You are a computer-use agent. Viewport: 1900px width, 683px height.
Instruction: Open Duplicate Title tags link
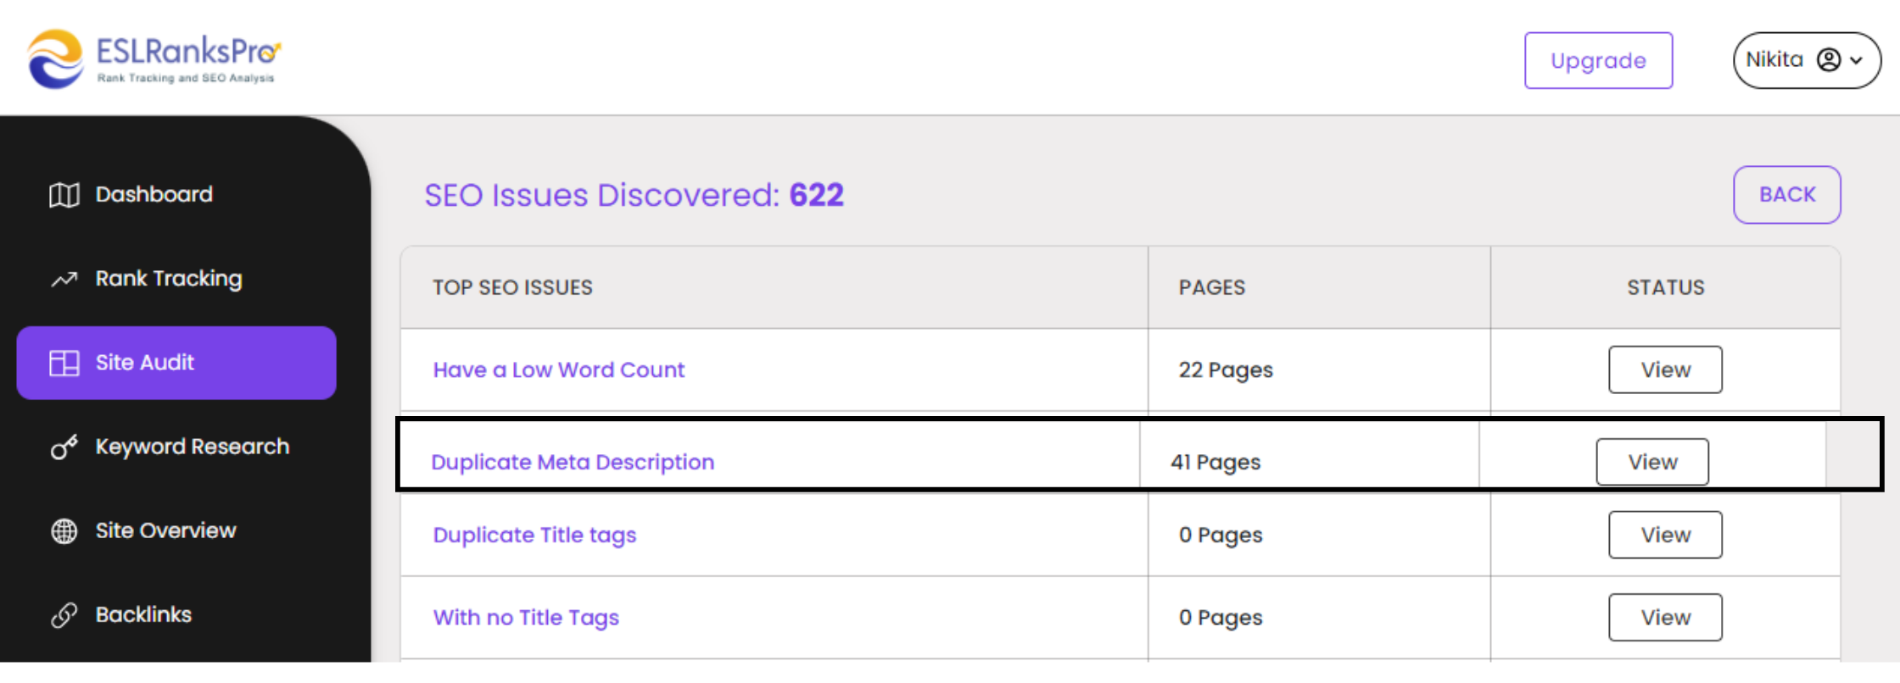tap(534, 536)
